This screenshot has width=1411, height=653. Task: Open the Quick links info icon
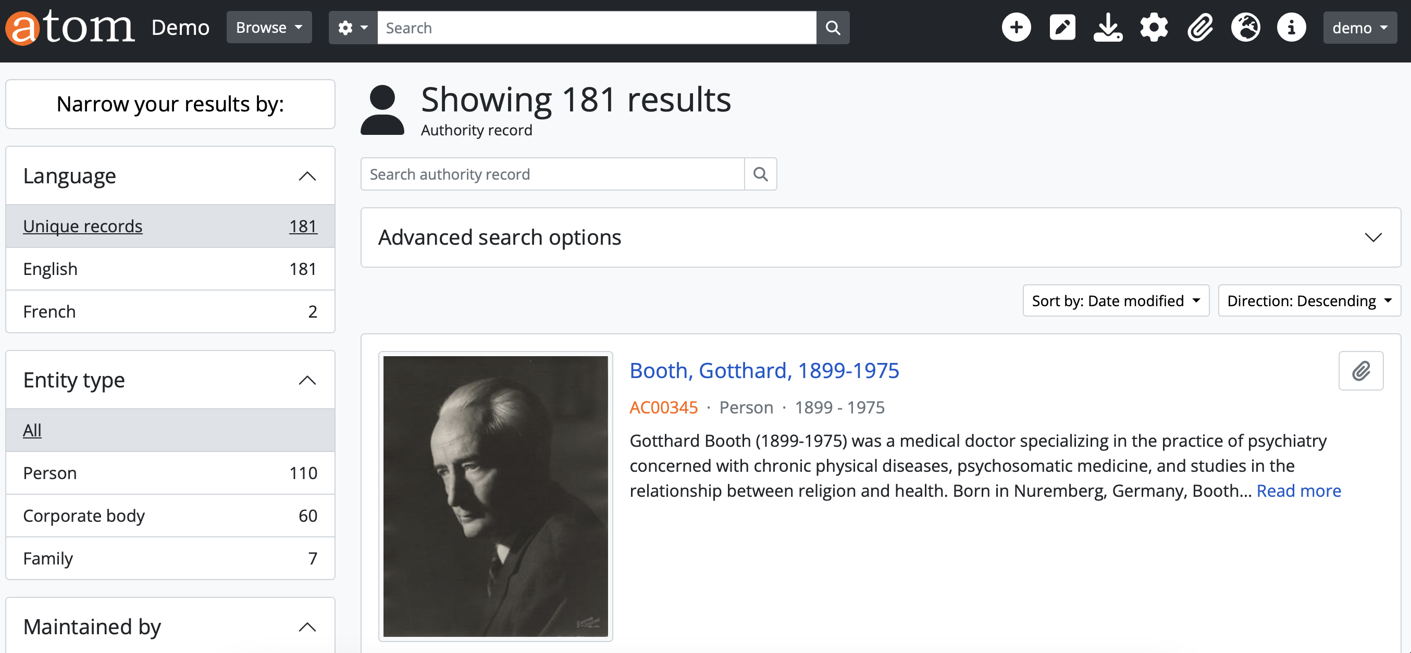(x=1291, y=28)
